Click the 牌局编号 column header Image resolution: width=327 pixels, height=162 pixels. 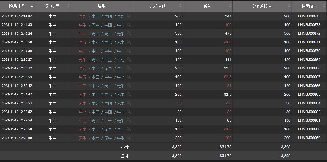[309, 6]
